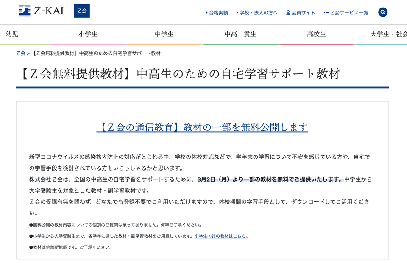
Task: Follow the 小学生向けの教材はこちら link
Action: tap(220, 236)
